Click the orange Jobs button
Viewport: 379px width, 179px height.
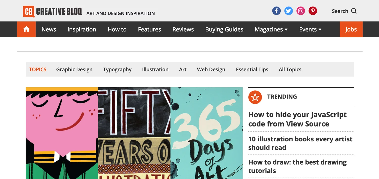tap(351, 29)
